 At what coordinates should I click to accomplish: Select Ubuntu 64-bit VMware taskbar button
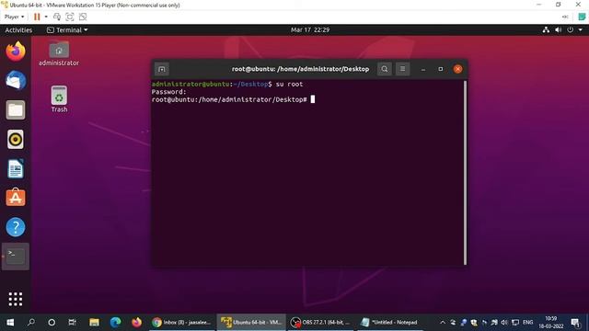tap(251, 322)
